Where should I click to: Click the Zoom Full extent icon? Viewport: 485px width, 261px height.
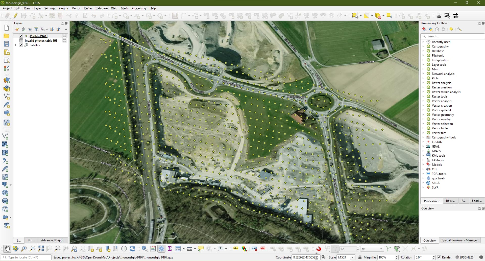tap(41, 249)
